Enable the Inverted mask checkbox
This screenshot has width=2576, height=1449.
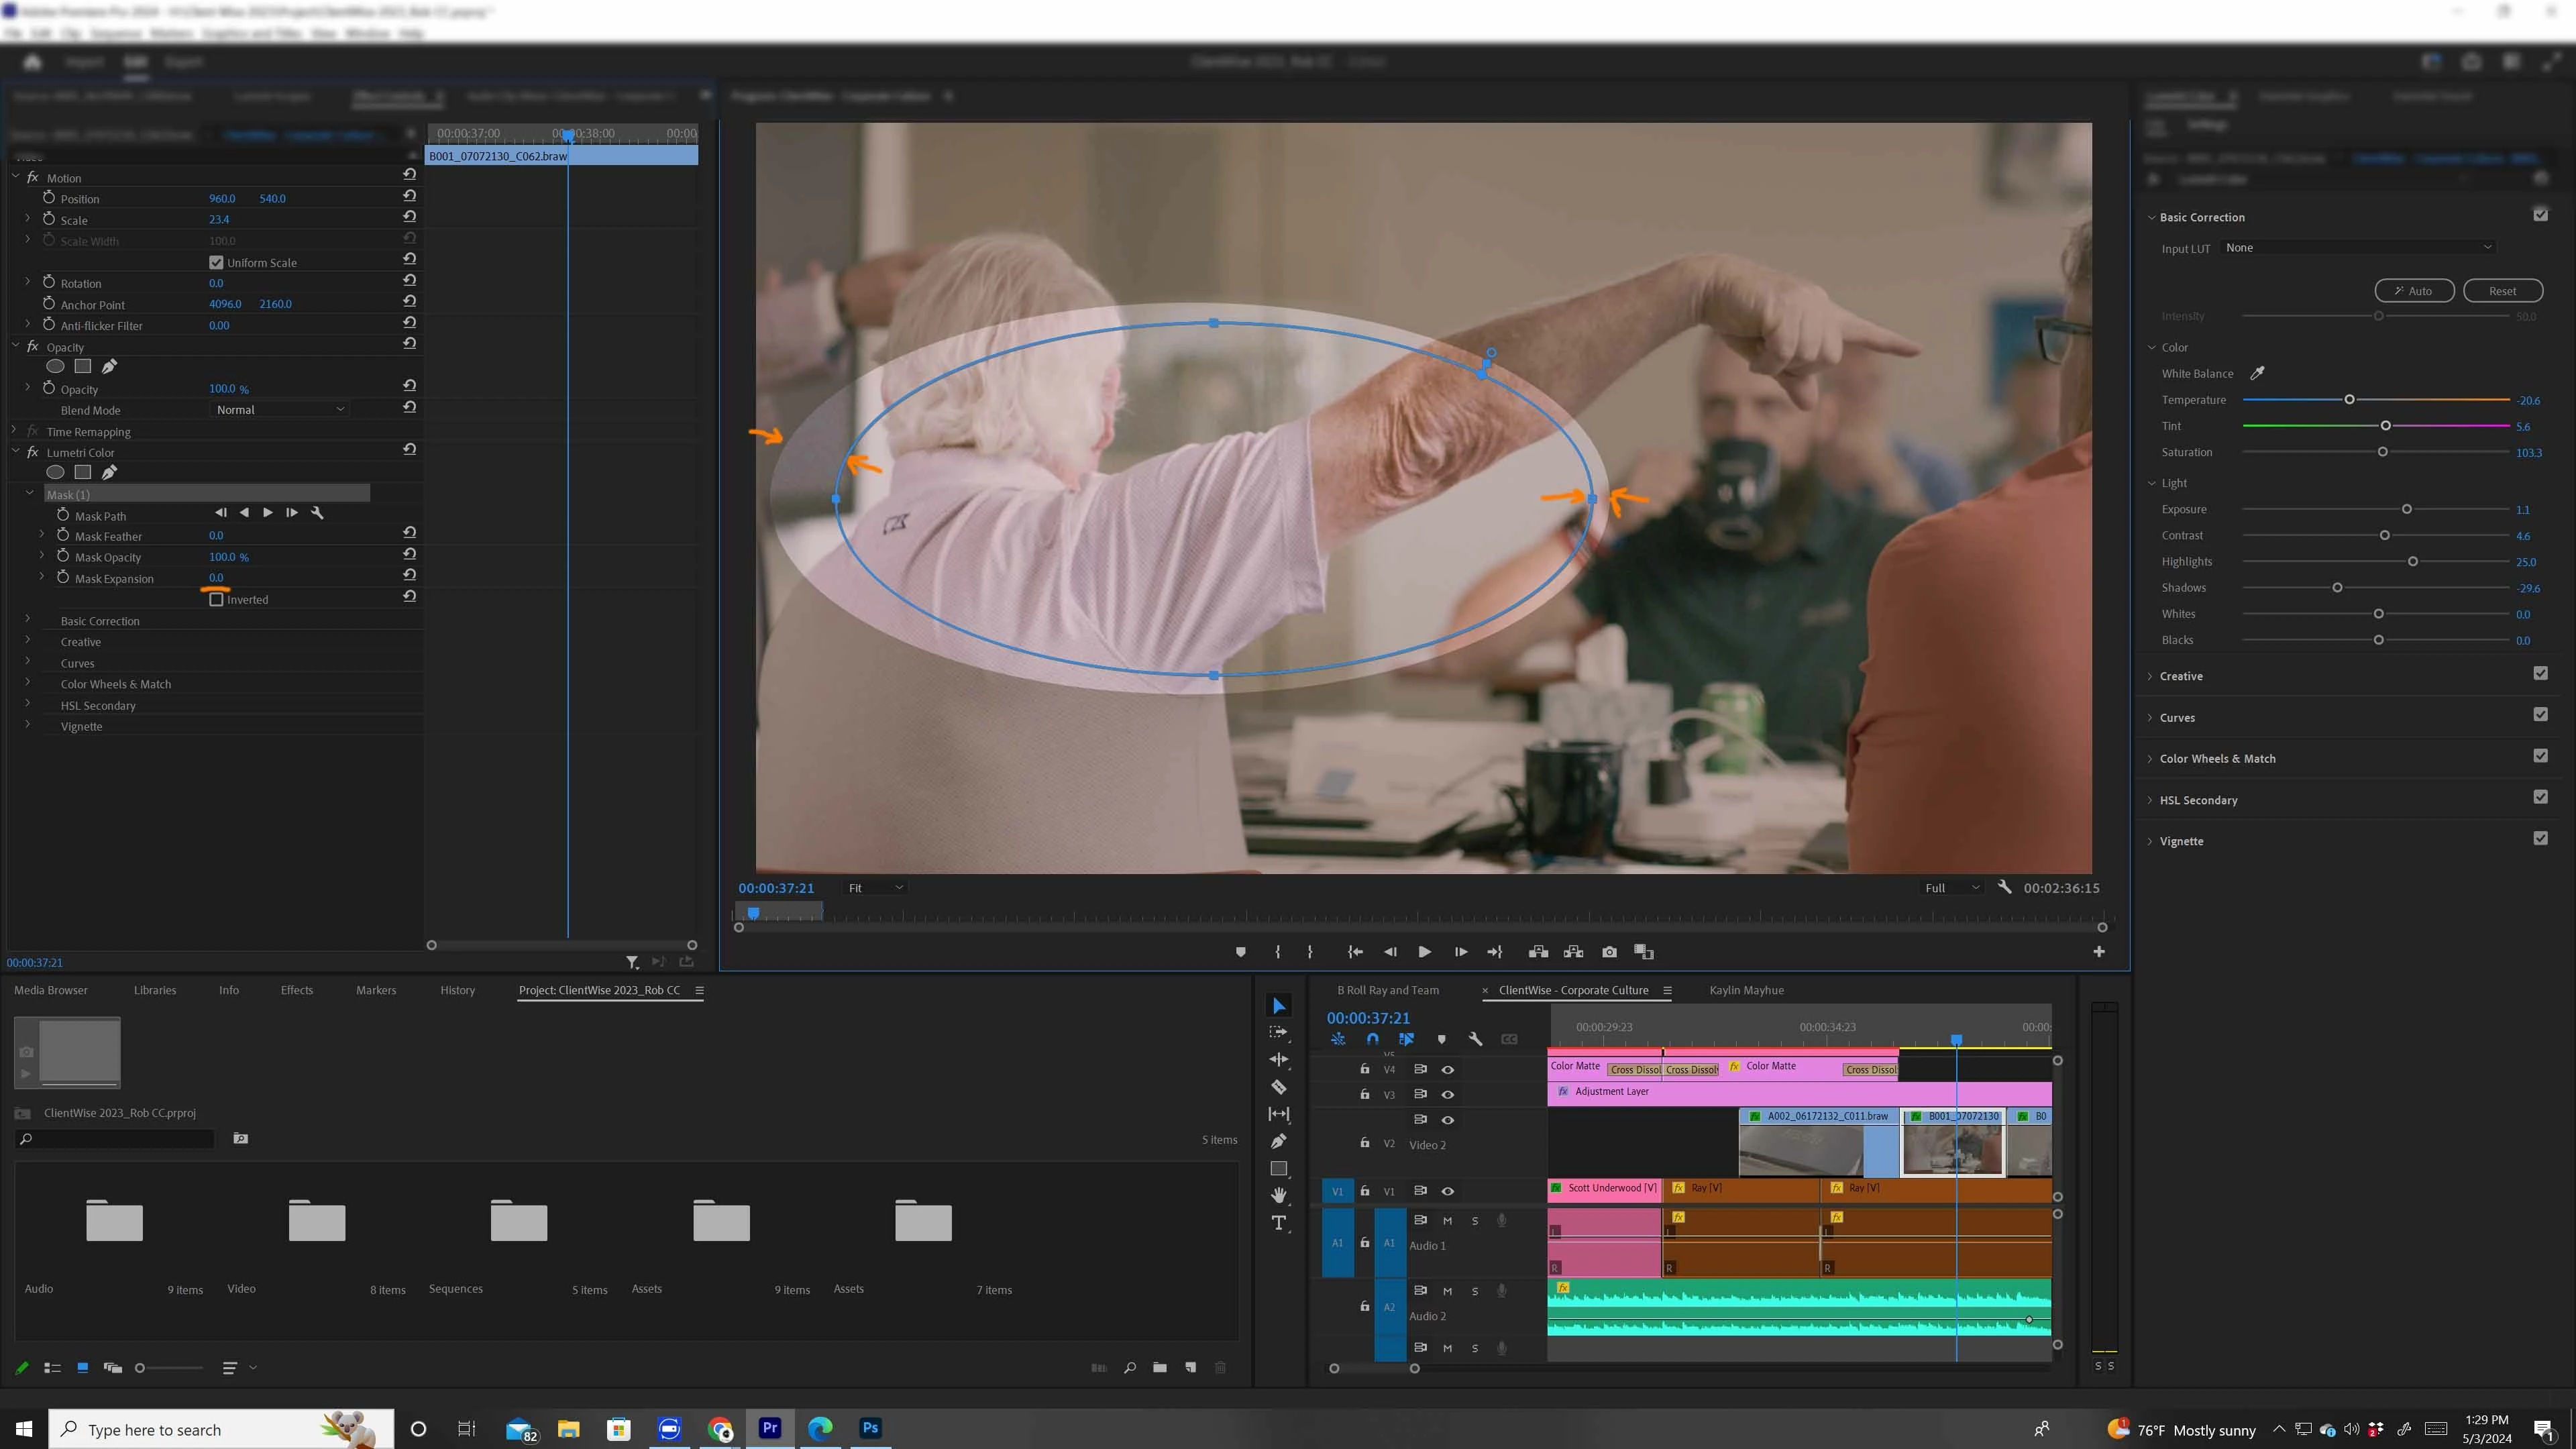point(216,600)
